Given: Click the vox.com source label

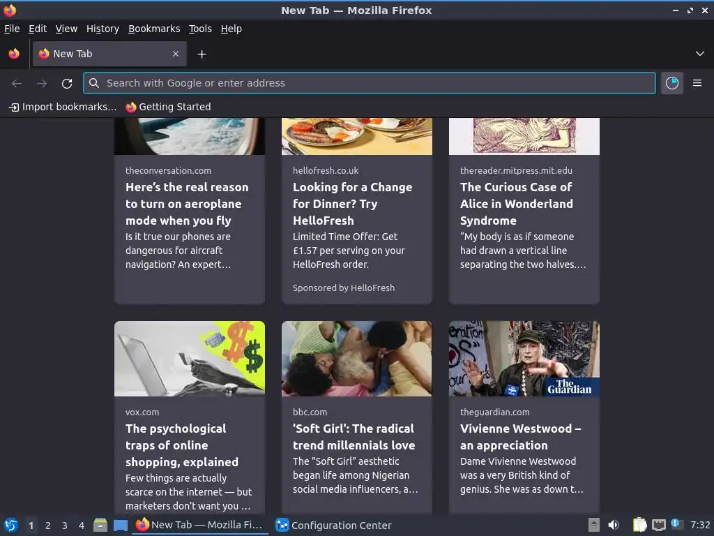Looking at the screenshot, I should (x=142, y=412).
